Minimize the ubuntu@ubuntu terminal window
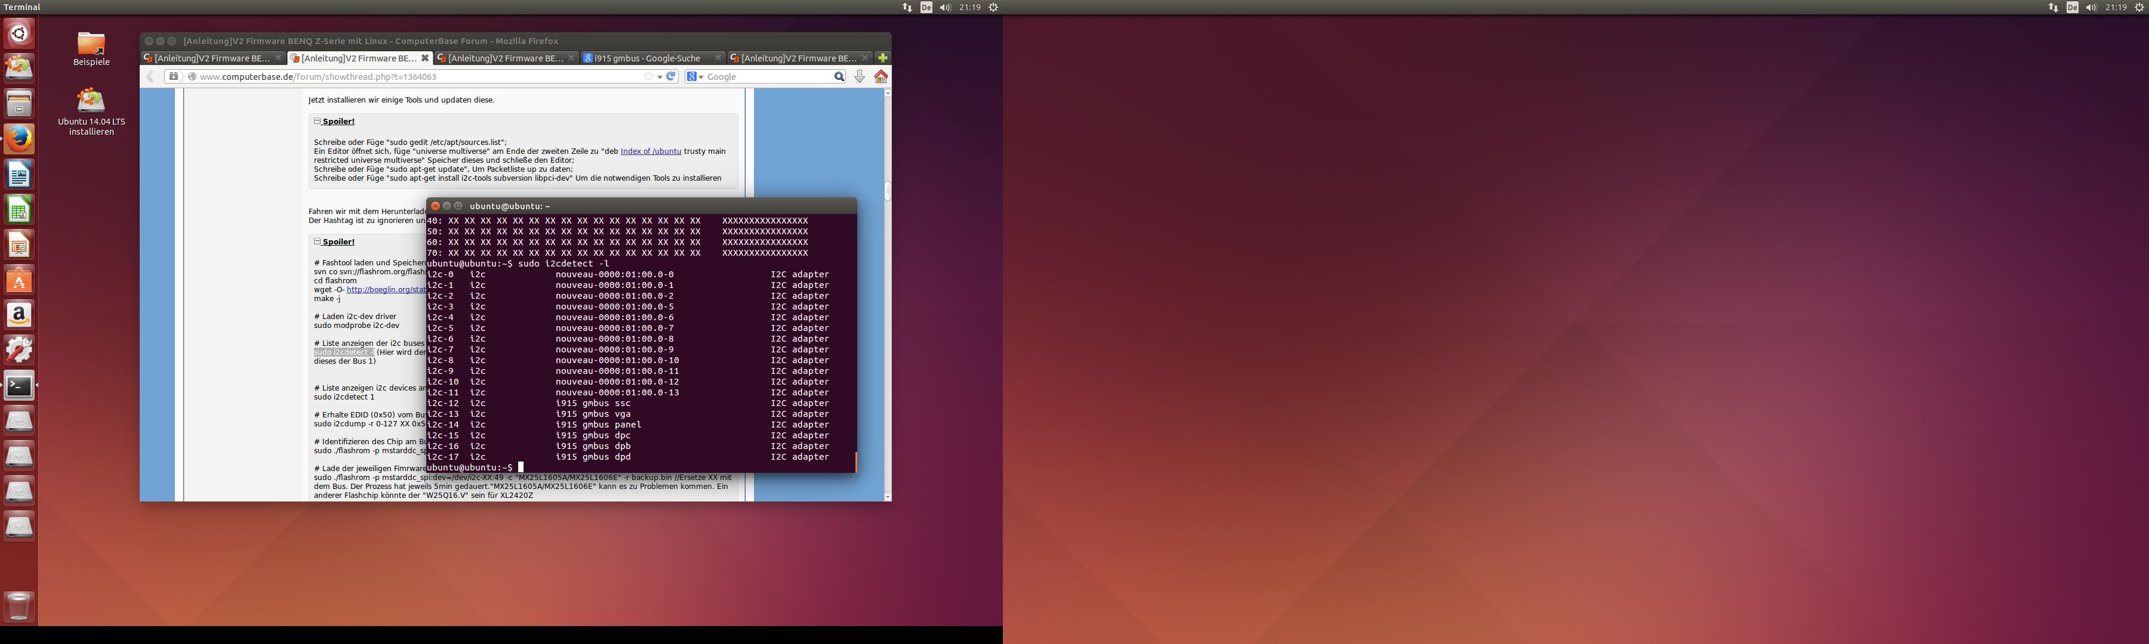The height and width of the screenshot is (644, 2149). pyautogui.click(x=446, y=206)
